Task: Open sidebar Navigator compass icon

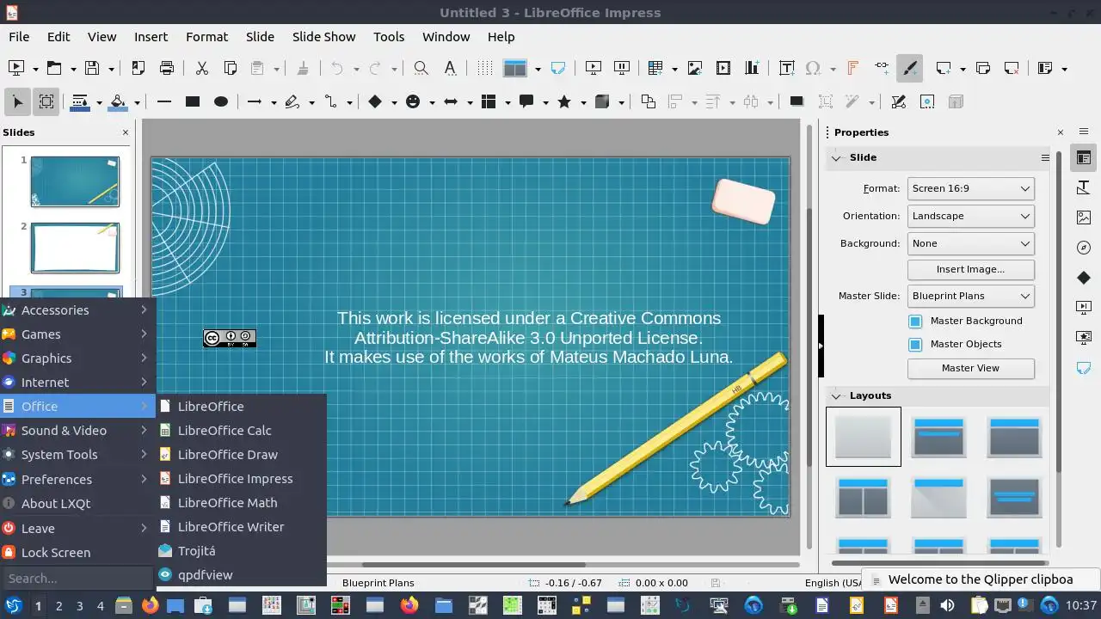Action: pos(1084,248)
